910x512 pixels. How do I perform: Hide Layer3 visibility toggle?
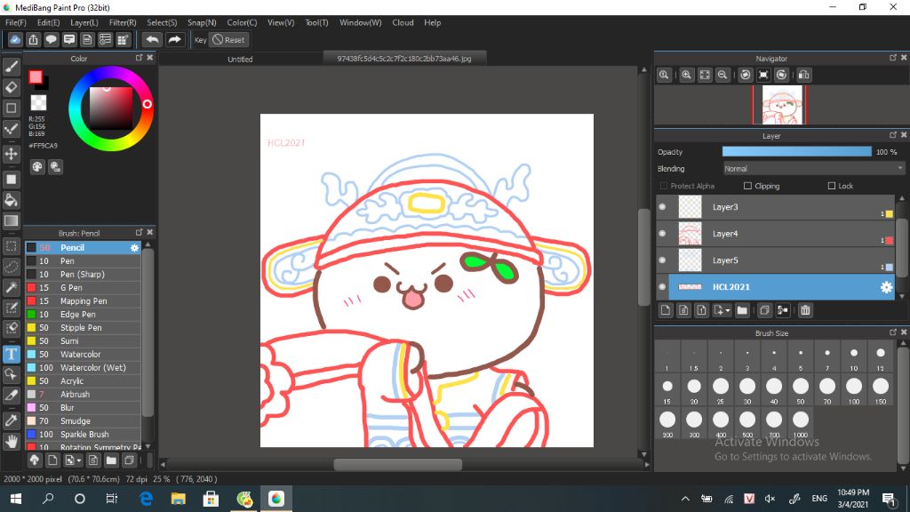coord(662,207)
